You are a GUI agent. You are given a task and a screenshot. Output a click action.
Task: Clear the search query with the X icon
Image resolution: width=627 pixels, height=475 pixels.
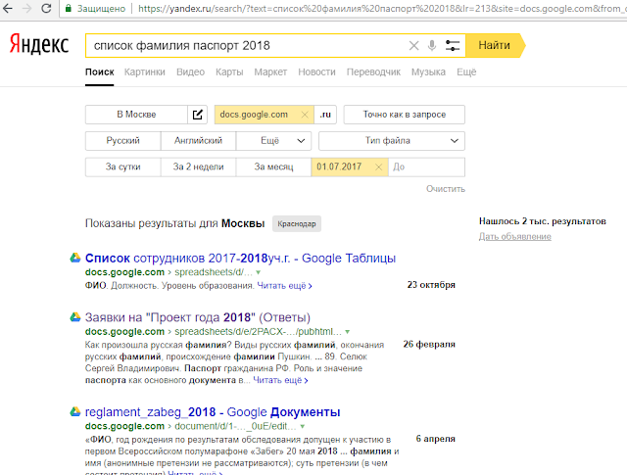click(x=413, y=46)
